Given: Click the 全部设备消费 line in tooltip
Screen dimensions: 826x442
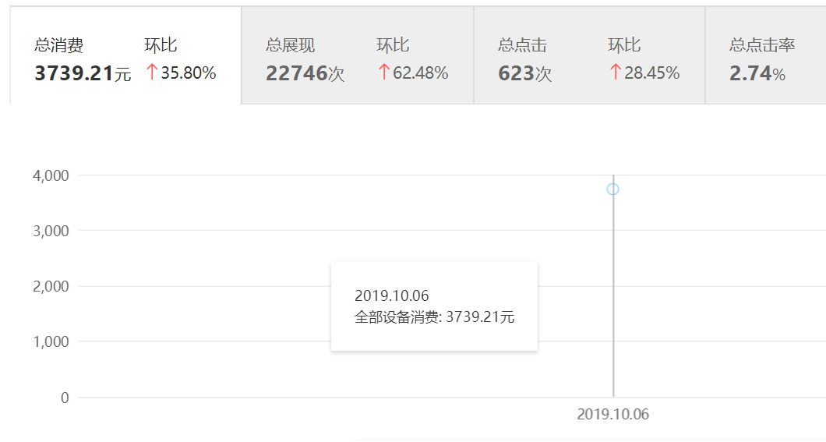Looking at the screenshot, I should pyautogui.click(x=434, y=317).
